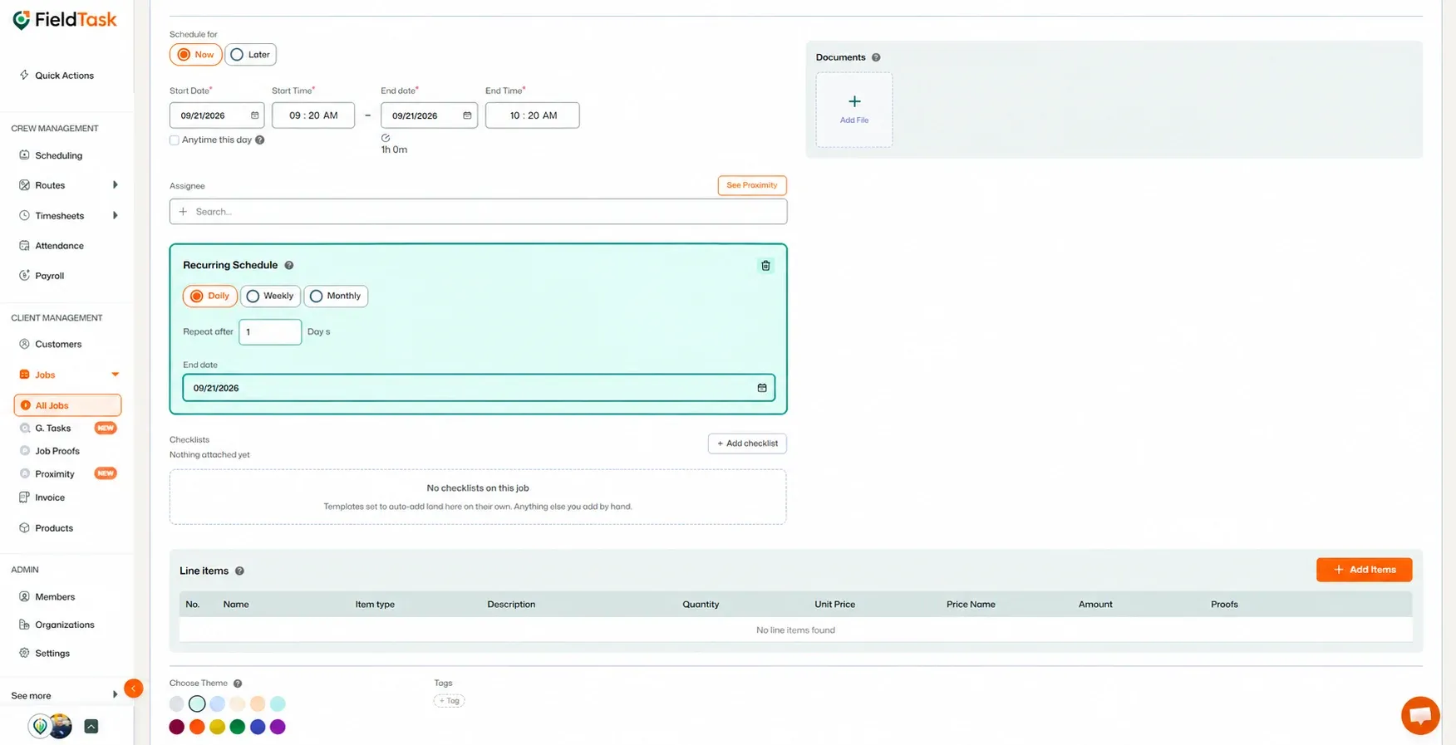Click the orange Add Items button
The width and height of the screenshot is (1456, 745).
click(1364, 570)
